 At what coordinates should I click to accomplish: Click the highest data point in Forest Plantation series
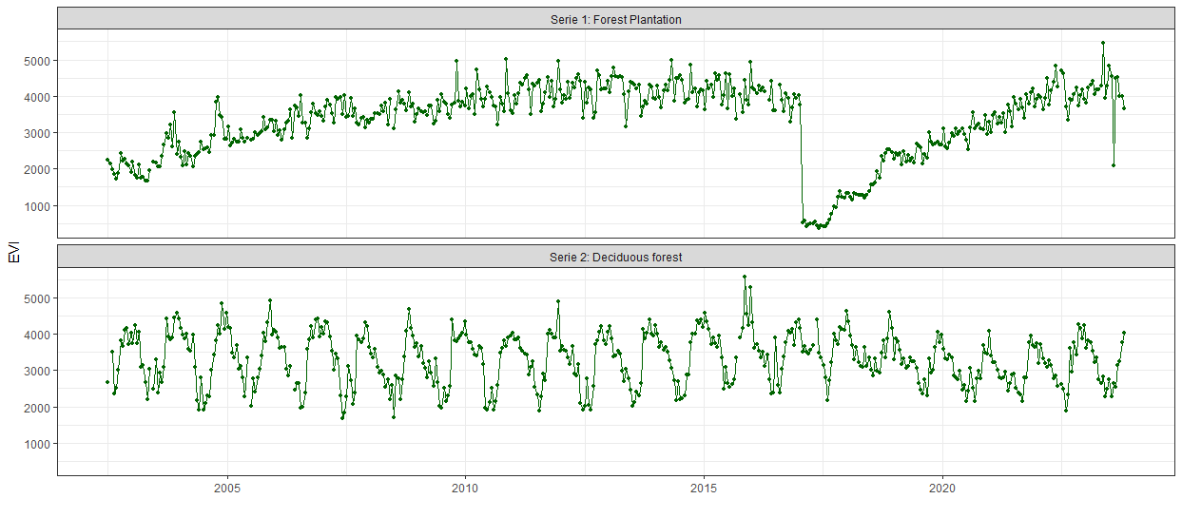(x=1102, y=43)
